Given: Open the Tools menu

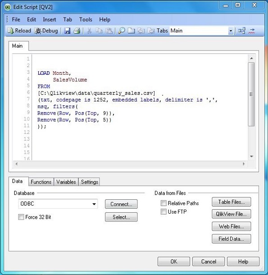Looking at the screenshot, I should [86, 19].
